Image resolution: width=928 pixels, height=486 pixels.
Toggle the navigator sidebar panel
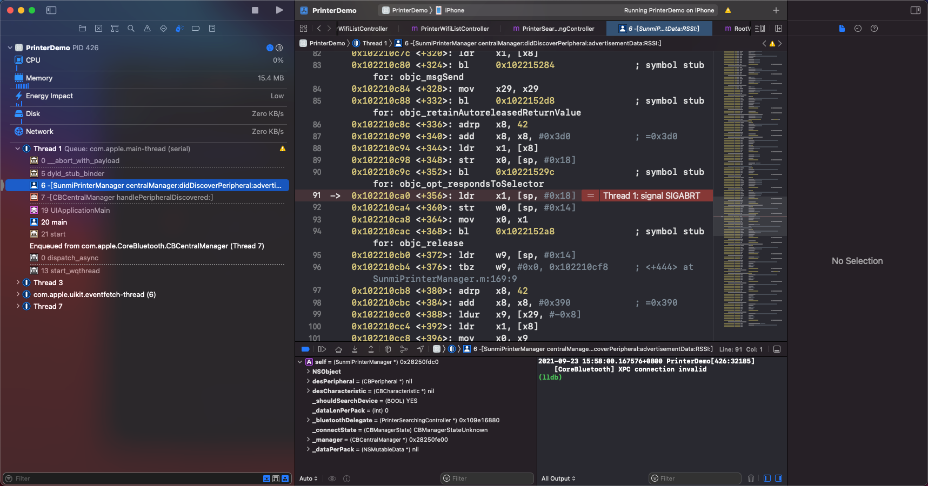(51, 10)
